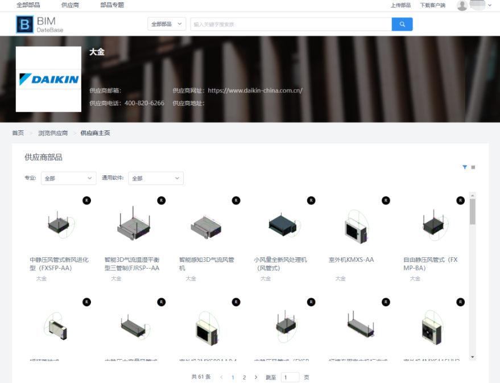The height and width of the screenshot is (383, 500).
Task: Open the 专业 dropdown
Action: pos(68,178)
